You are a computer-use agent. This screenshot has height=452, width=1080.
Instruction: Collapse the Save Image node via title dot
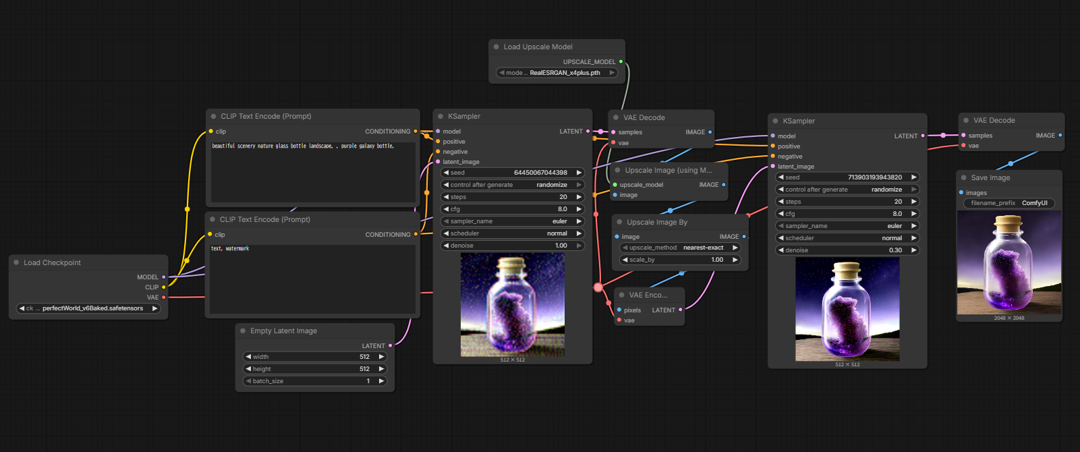coord(964,178)
